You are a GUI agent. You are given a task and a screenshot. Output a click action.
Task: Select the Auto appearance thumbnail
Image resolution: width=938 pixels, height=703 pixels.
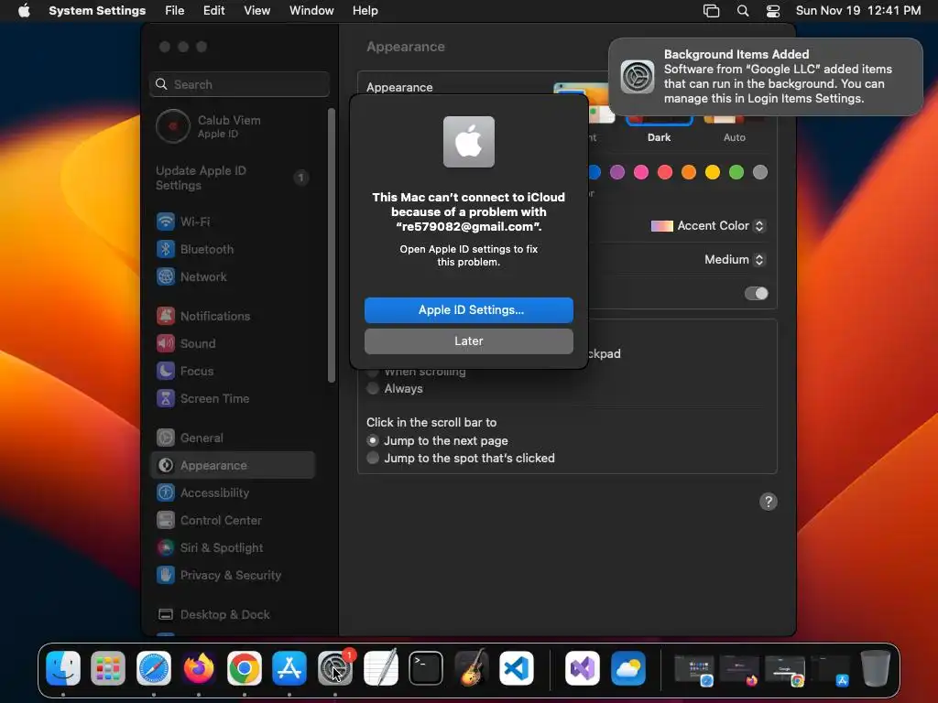(x=734, y=120)
